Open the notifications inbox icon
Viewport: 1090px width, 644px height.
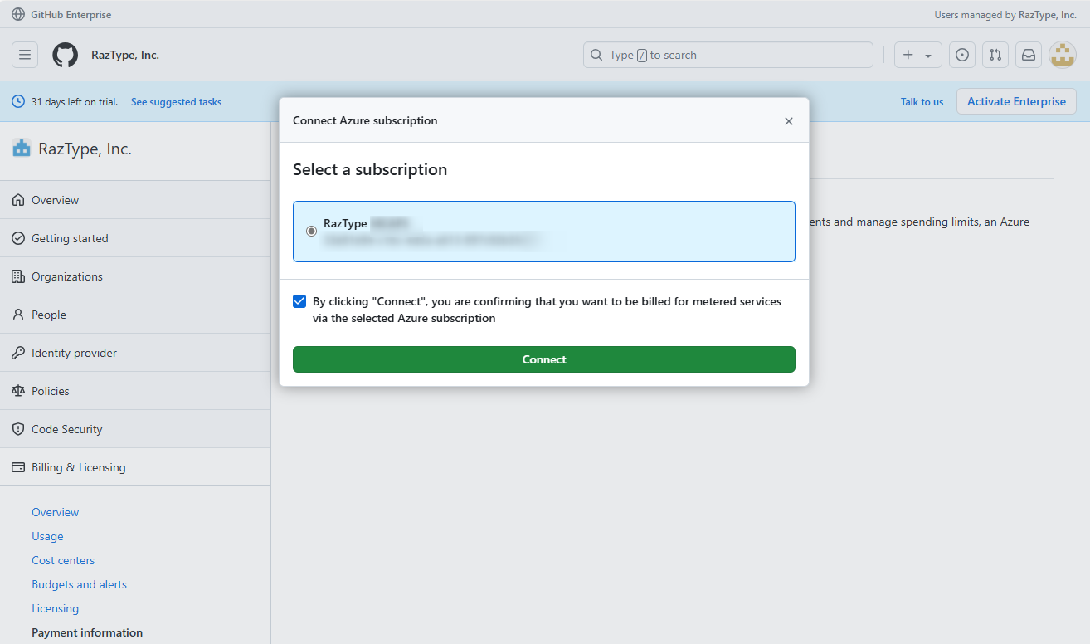click(1028, 54)
